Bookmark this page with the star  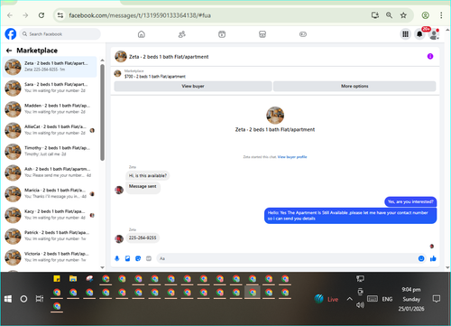403,15
